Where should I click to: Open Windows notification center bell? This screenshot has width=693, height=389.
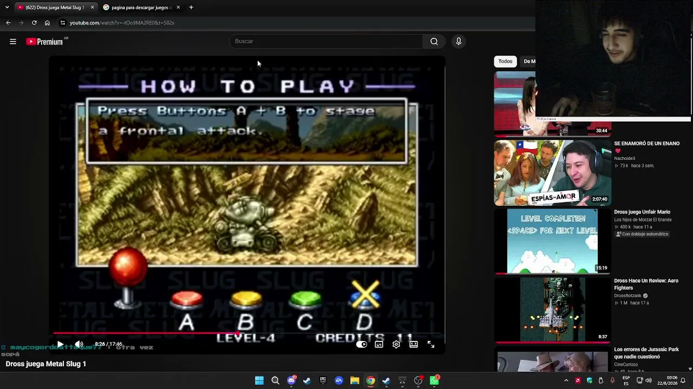[x=683, y=381]
